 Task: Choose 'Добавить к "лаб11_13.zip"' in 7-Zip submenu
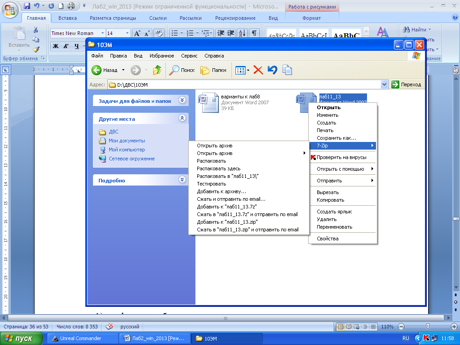click(x=248, y=222)
